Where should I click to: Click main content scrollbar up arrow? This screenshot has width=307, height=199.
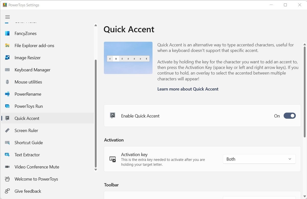[x=304, y=45]
